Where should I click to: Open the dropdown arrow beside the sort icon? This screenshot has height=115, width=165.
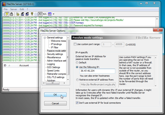tap(53, 14)
